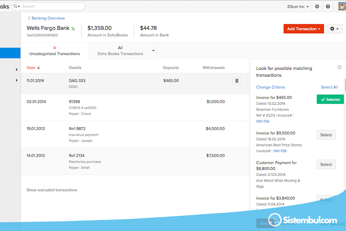Screen dimensions: 346x231
Task: Click the $465.00 deposit amount
Action: pyautogui.click(x=171, y=81)
